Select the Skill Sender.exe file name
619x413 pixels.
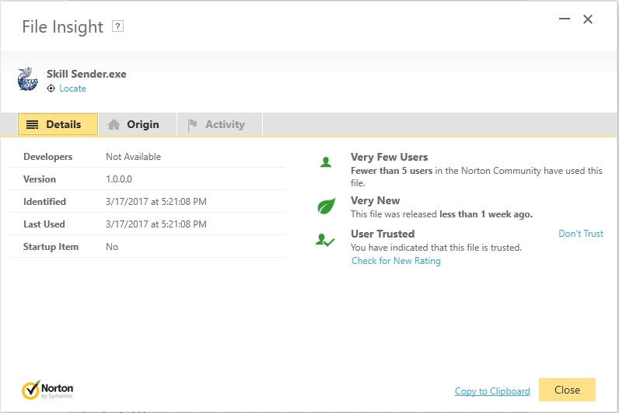(x=86, y=74)
